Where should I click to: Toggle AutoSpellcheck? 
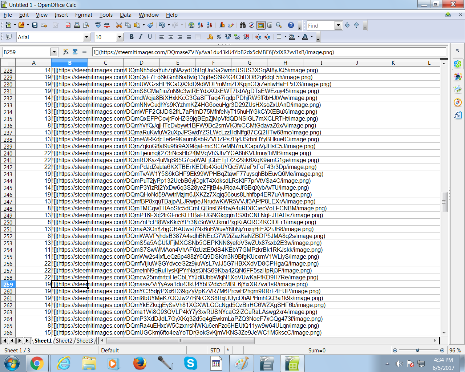click(107, 25)
